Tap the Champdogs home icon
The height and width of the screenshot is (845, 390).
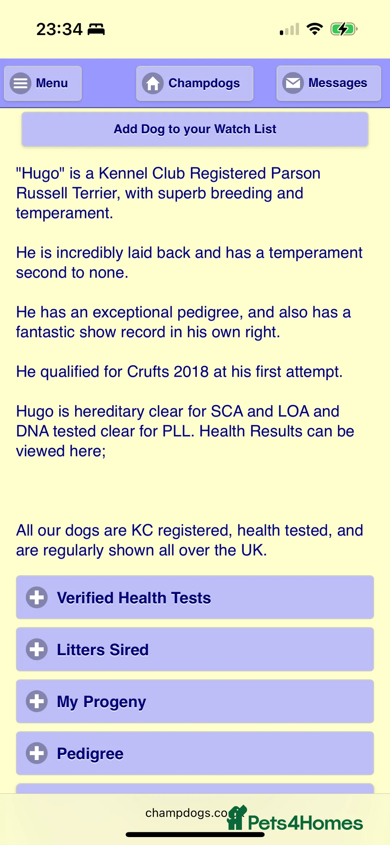(x=153, y=83)
